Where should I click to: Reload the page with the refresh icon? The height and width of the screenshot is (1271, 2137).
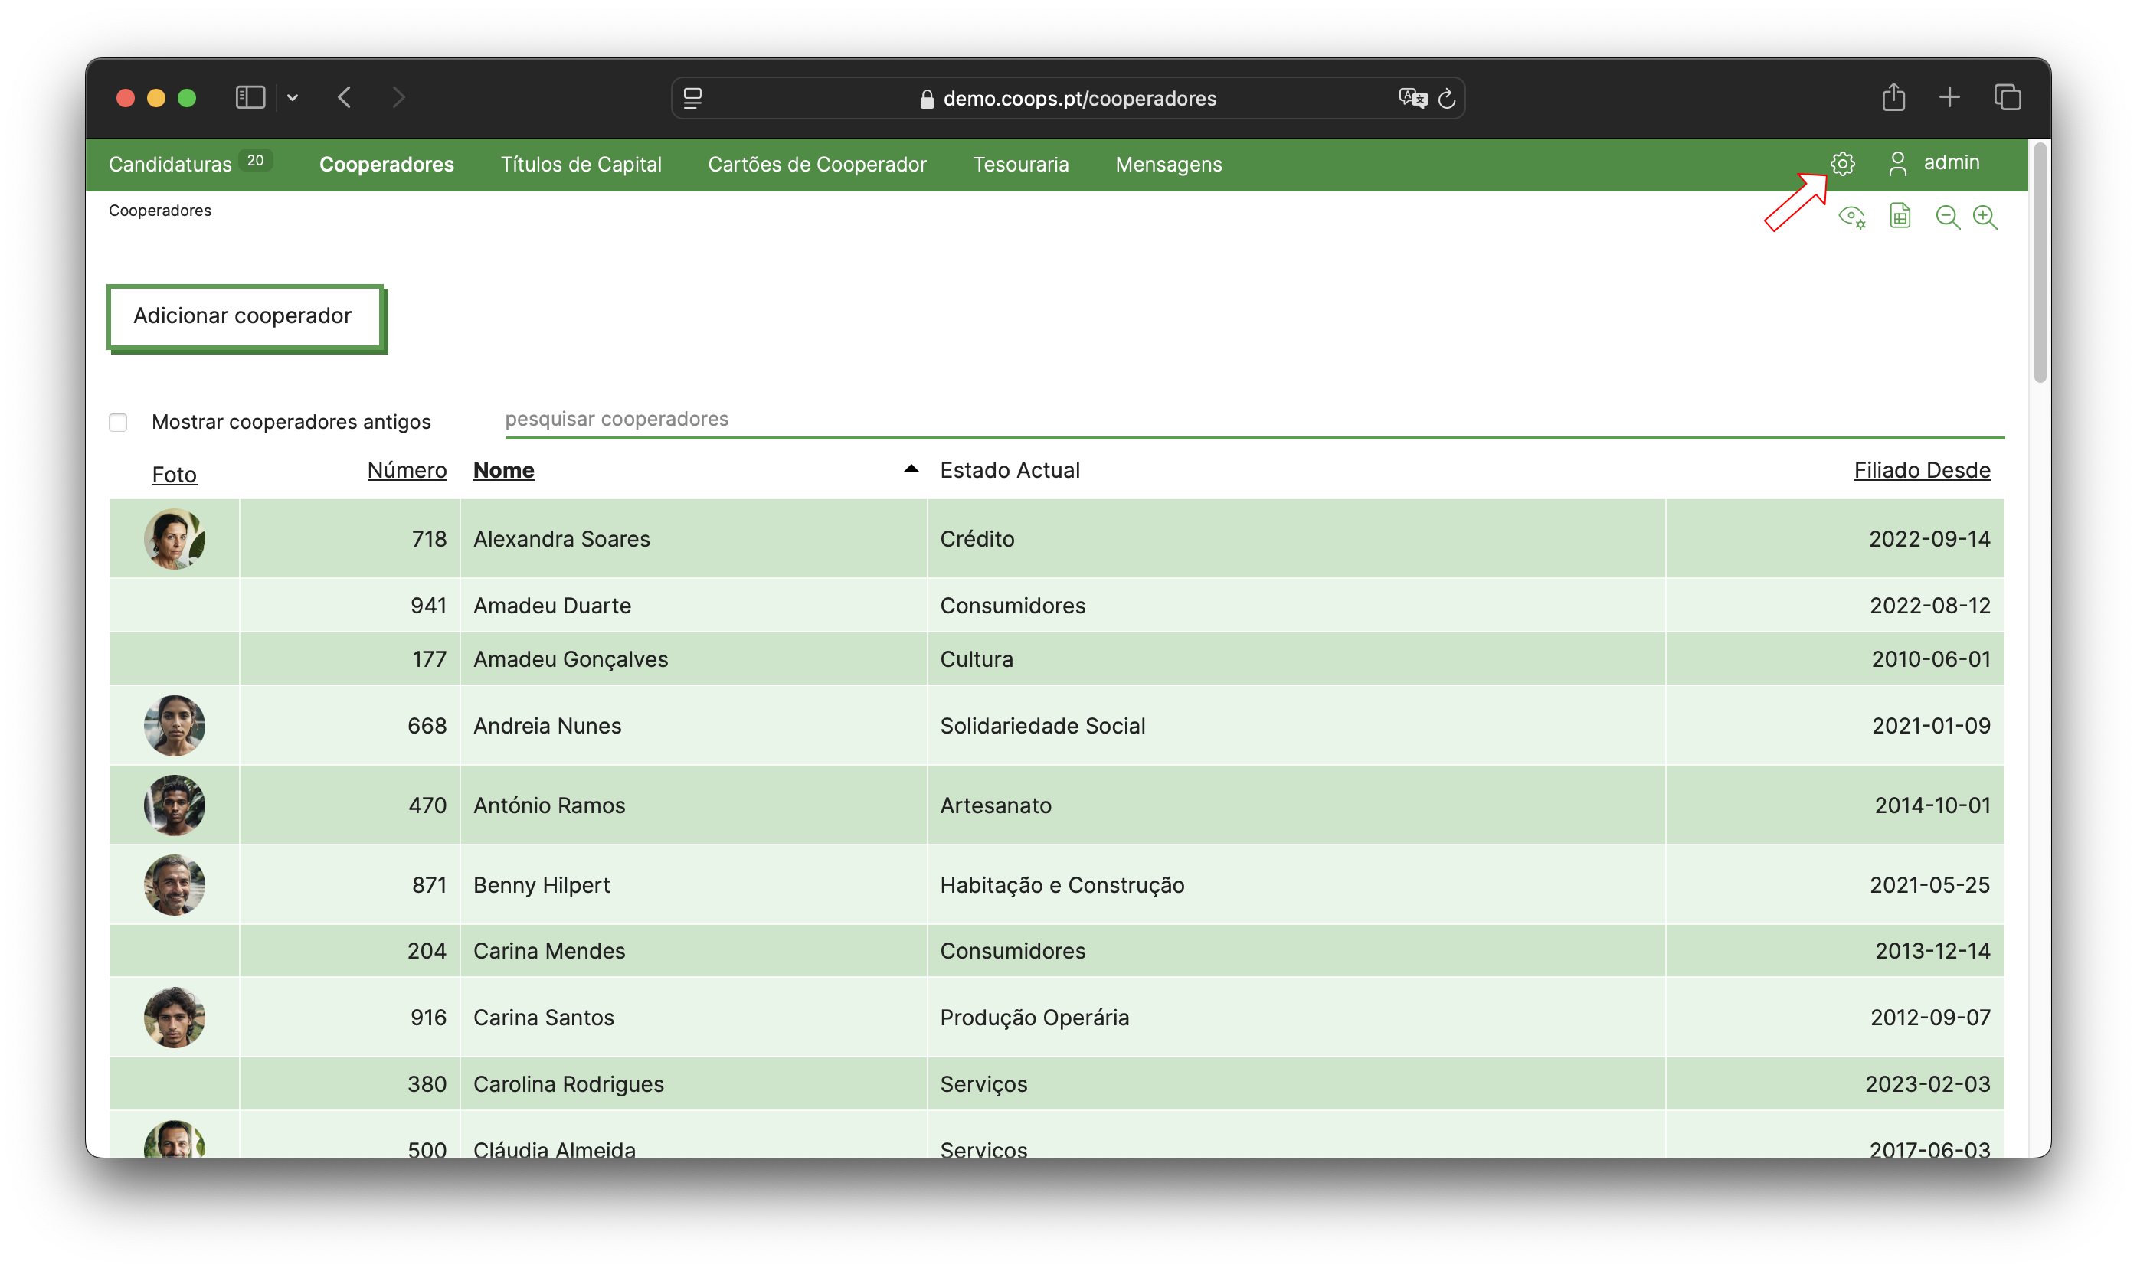[1447, 99]
